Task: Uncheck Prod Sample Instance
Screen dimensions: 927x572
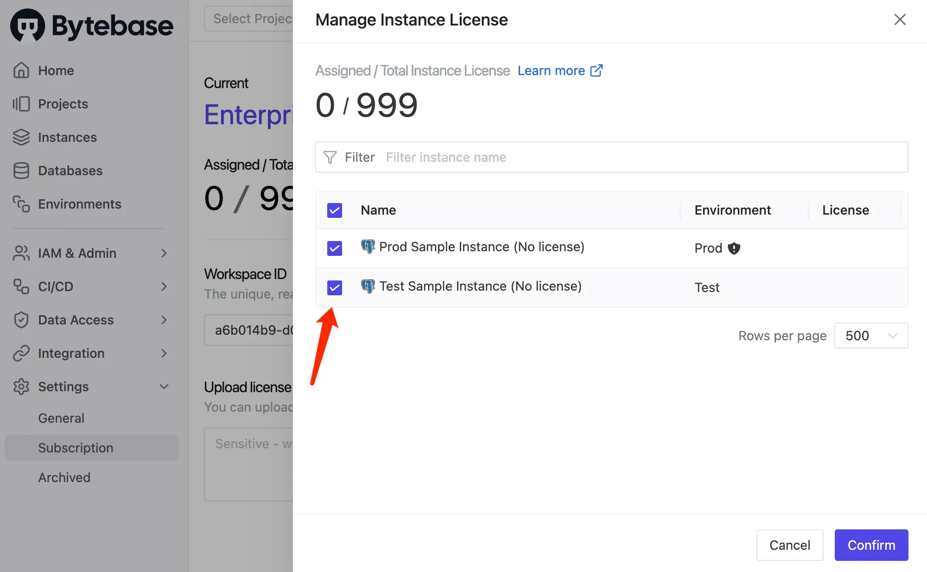Action: coord(334,248)
